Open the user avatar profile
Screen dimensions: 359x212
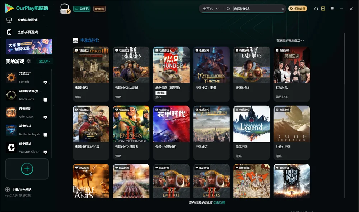pyautogui.click(x=65, y=9)
